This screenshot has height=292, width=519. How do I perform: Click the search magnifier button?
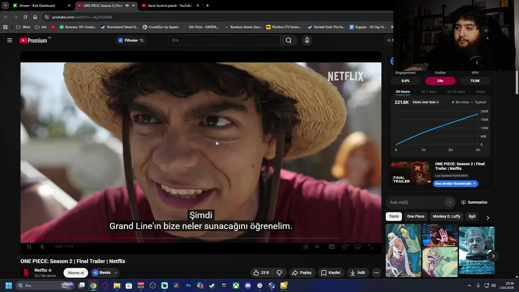pos(289,40)
